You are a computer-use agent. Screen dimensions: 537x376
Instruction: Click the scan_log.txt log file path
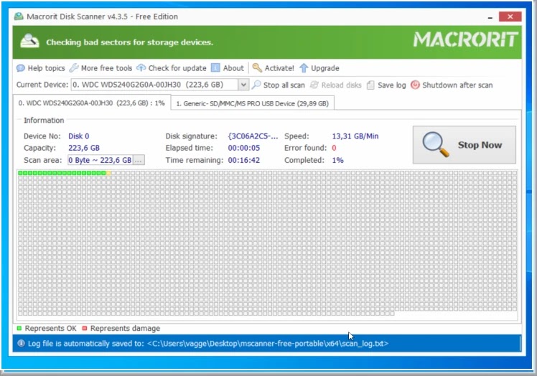click(x=268, y=343)
